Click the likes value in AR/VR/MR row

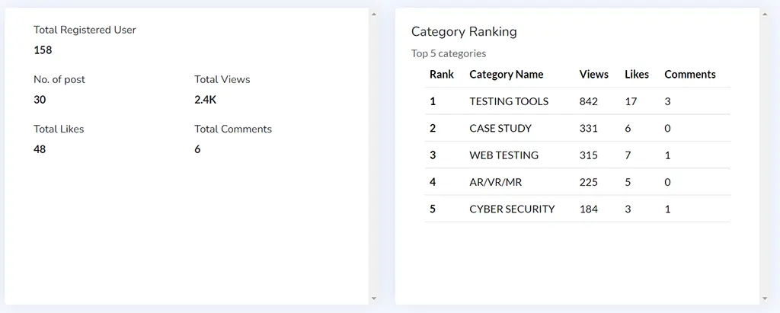[628, 182]
